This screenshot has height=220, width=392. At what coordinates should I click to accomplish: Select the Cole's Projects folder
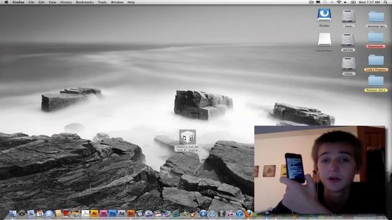point(376,61)
